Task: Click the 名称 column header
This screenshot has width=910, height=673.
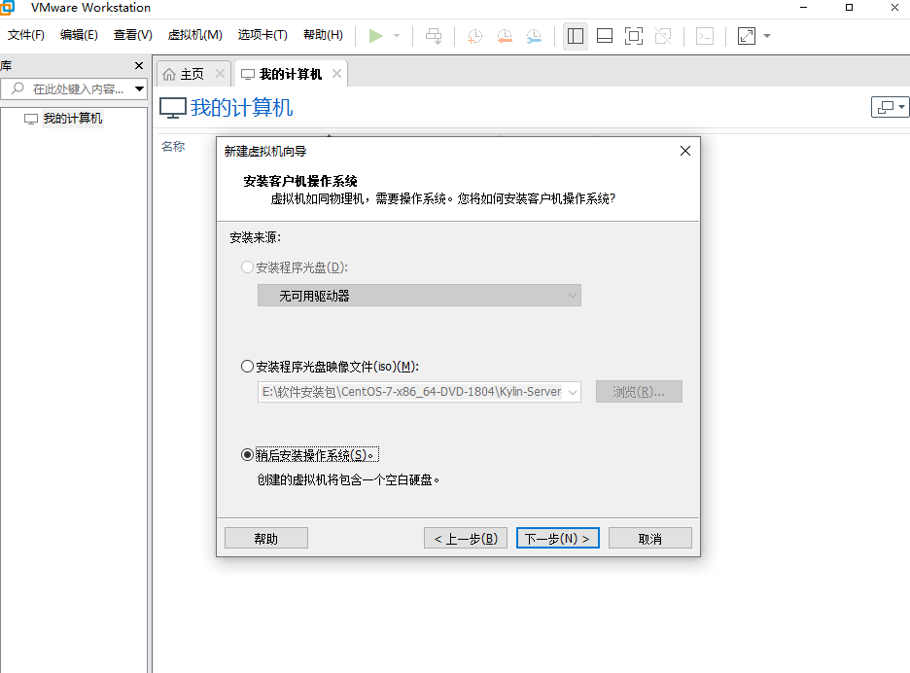Action: click(x=173, y=146)
